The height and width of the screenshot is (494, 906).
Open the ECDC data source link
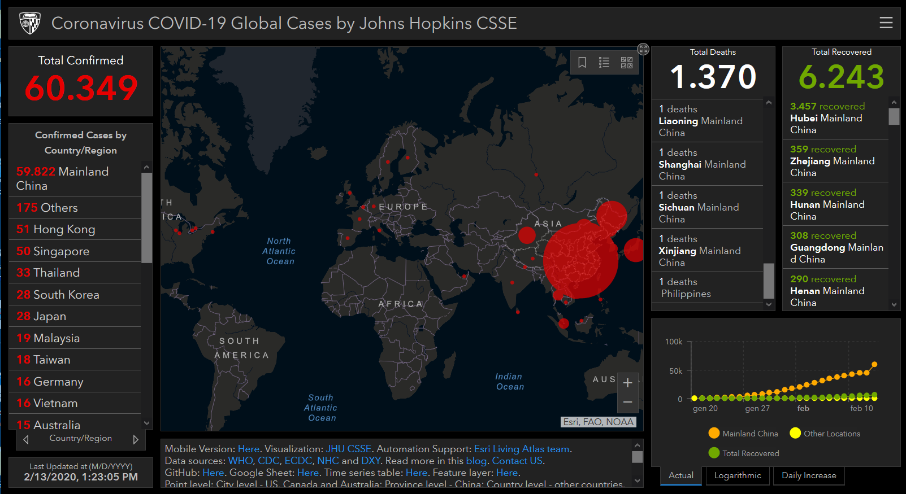point(298,461)
